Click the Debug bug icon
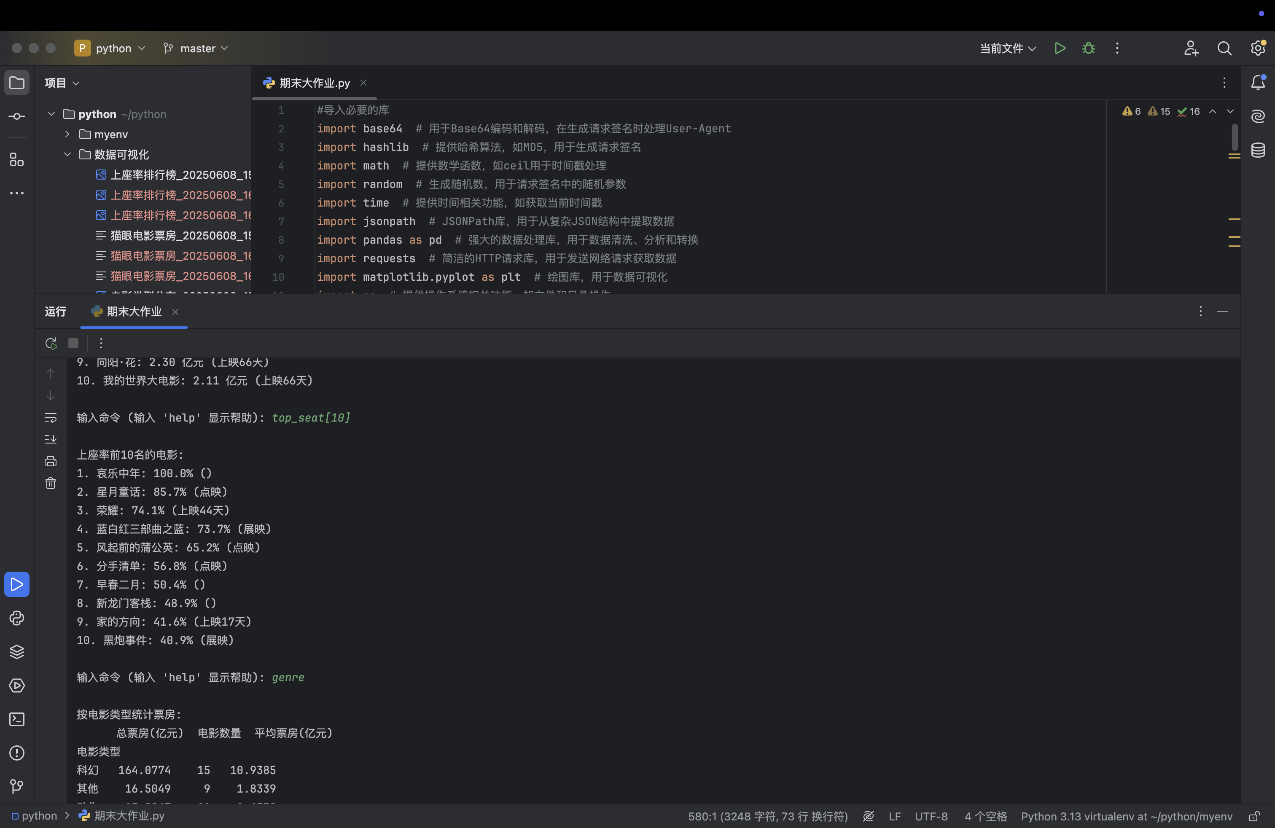The width and height of the screenshot is (1275, 828). [x=1088, y=48]
